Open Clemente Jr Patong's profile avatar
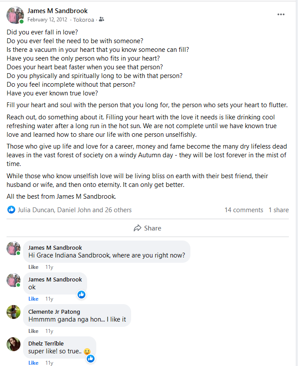This screenshot has width=298, height=366. [x=14, y=312]
